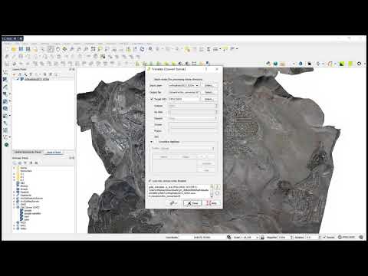368x276 pixels.
Task: Click the scrollbar of the gdal command text box
Action: pyautogui.click(x=212, y=191)
